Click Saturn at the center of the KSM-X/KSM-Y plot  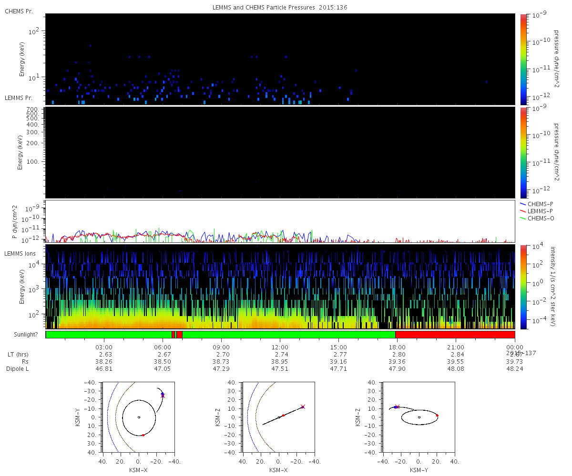[139, 417]
